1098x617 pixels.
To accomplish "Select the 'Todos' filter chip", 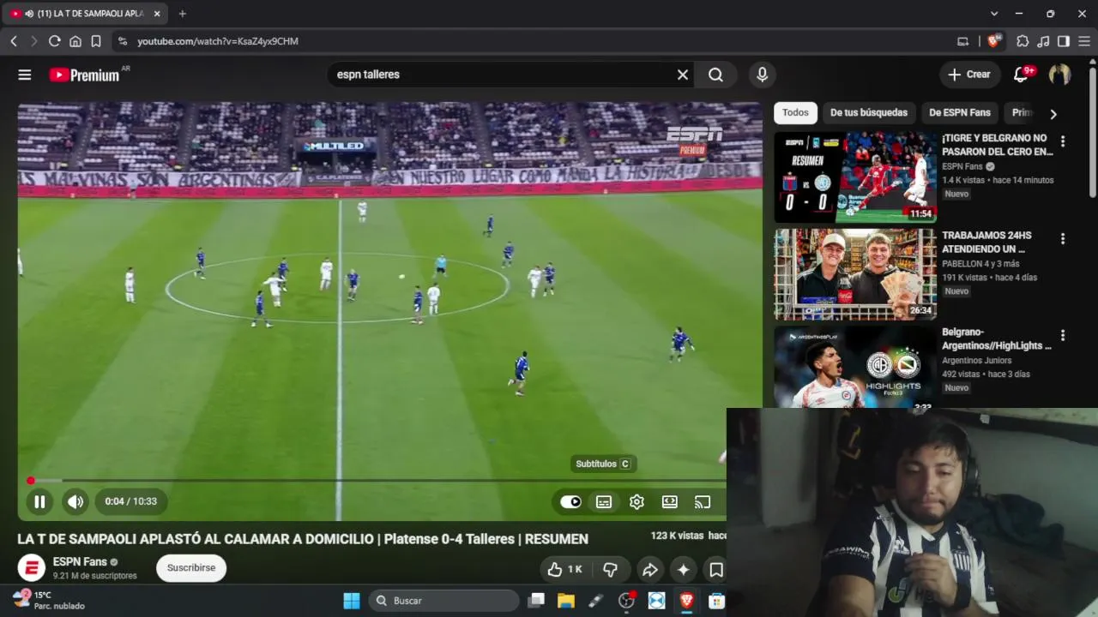I will [x=795, y=112].
